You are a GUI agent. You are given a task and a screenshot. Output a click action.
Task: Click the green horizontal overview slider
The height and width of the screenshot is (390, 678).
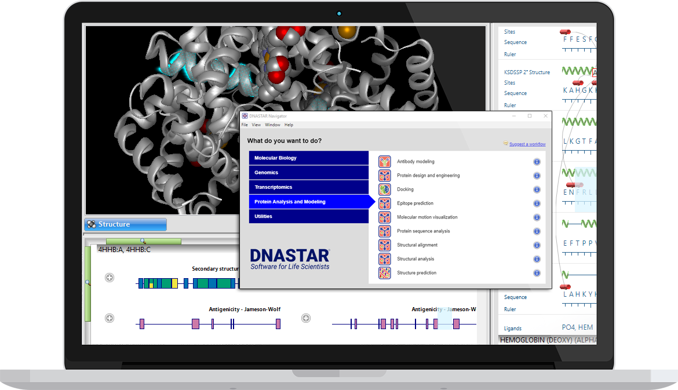[x=144, y=241]
